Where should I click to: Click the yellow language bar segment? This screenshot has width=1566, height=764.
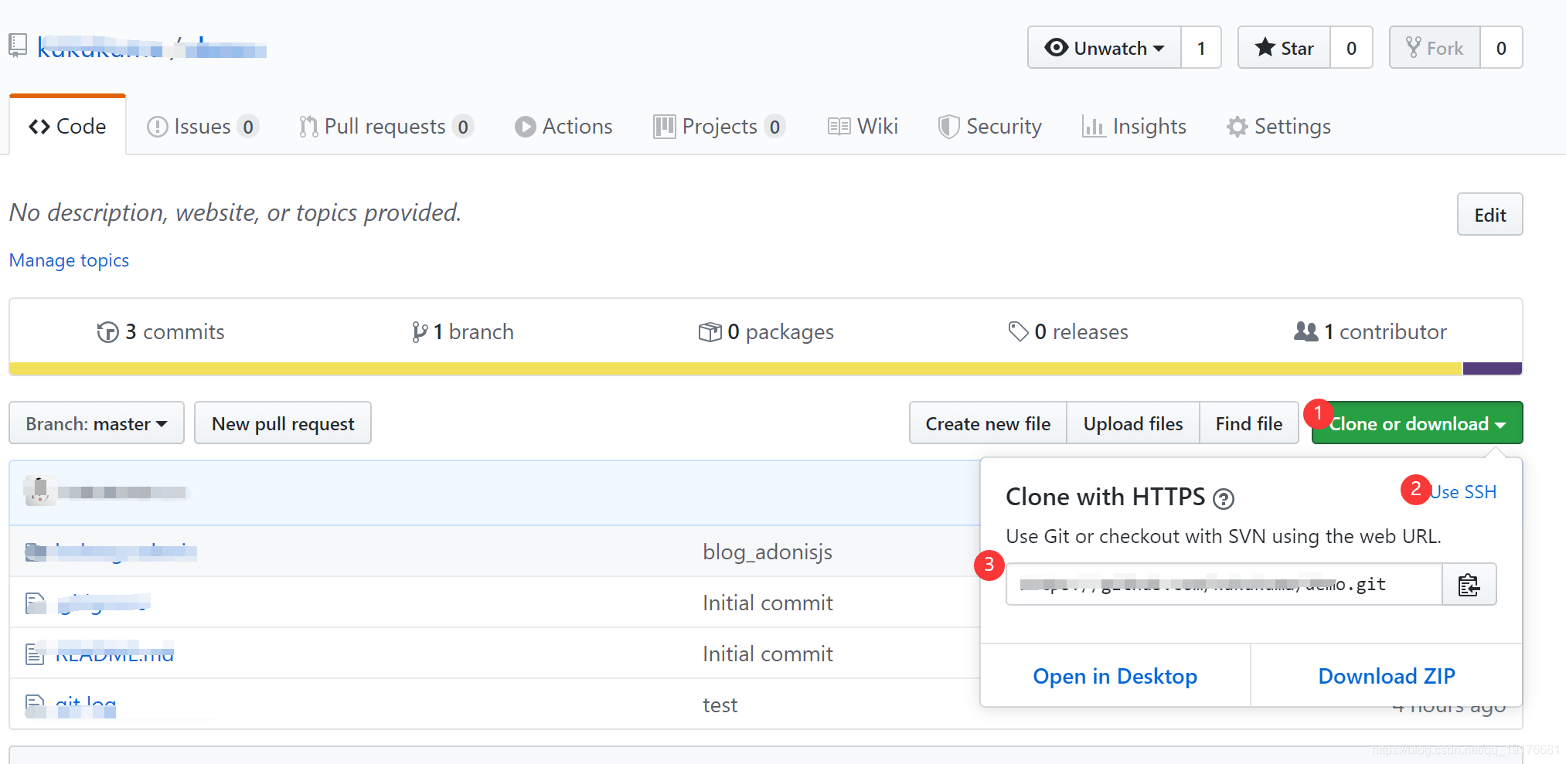(x=736, y=368)
